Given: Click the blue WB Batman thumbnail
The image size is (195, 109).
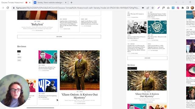Looking at the screenshot, I should (x=48, y=85).
